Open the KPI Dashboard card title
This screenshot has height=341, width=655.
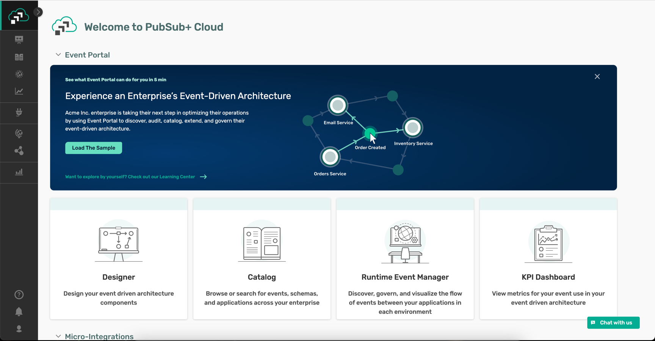click(548, 277)
